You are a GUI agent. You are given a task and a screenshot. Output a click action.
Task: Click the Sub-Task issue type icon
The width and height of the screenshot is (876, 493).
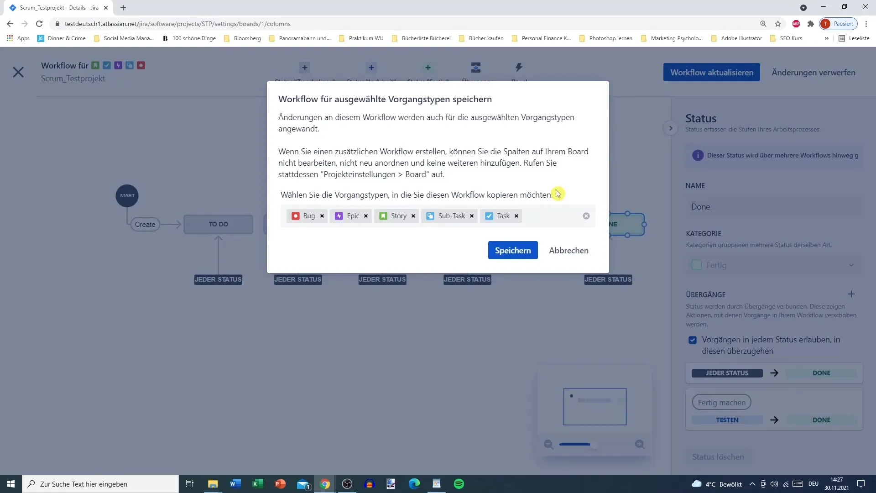[430, 215]
